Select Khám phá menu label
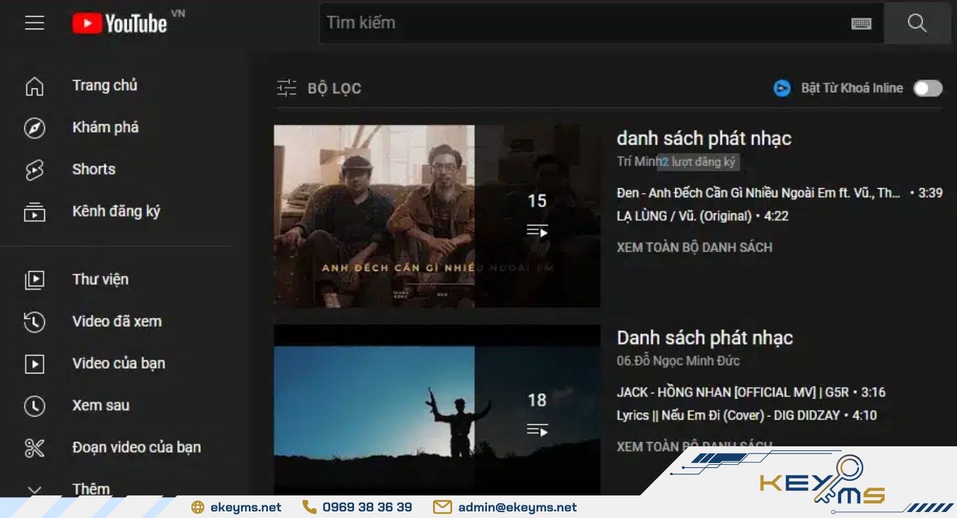The width and height of the screenshot is (957, 518). pyautogui.click(x=105, y=127)
